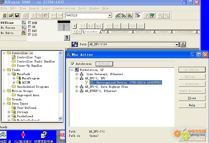
Task: Insert an Output Energize coil
Action: click(x=125, y=26)
